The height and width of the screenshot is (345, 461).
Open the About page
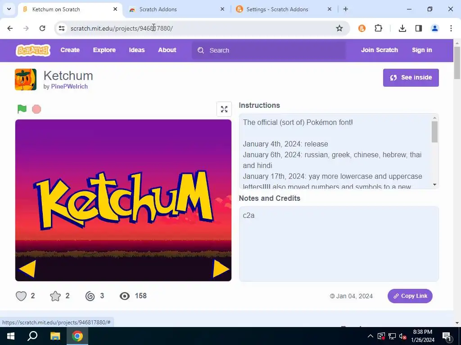(167, 50)
